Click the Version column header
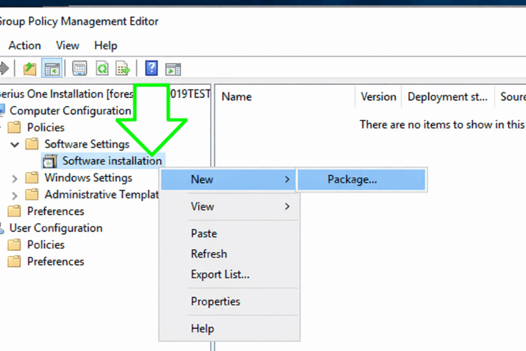 378,97
